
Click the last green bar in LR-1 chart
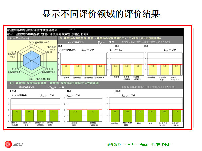pos(54,116)
